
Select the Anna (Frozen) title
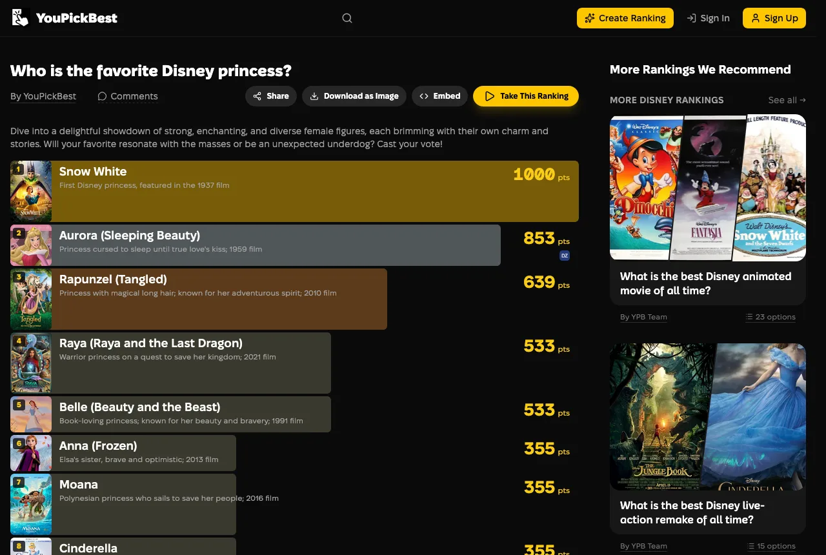pos(98,446)
